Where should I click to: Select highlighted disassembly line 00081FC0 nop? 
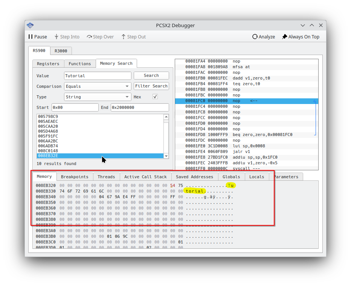pyautogui.click(x=247, y=101)
